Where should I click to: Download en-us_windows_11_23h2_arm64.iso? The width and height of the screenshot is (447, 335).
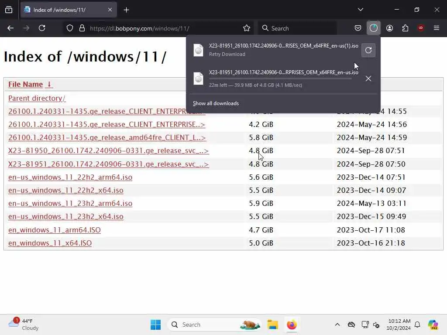click(x=70, y=203)
